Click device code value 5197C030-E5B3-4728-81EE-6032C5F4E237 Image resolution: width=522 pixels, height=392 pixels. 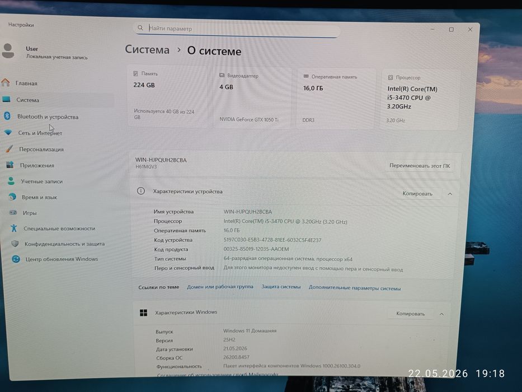click(272, 240)
